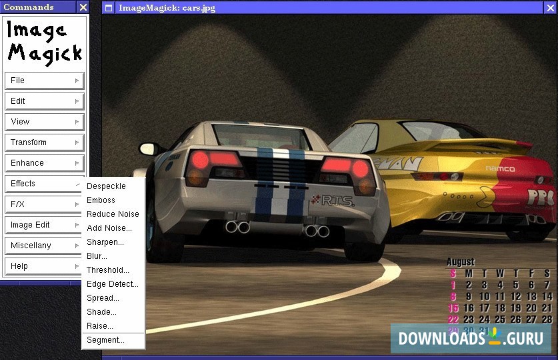
Task: Select Add Noise... option
Action: (x=109, y=228)
